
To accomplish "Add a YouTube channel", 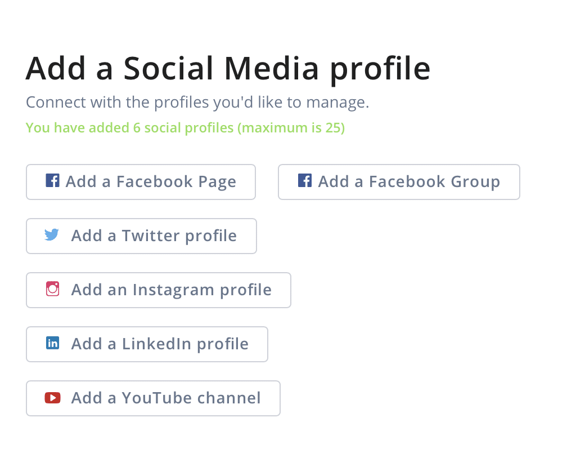I will pos(153,398).
